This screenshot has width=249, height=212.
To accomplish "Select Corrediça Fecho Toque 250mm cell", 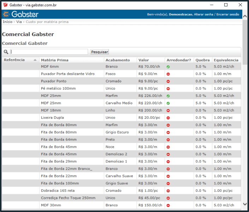I will click(68, 198).
